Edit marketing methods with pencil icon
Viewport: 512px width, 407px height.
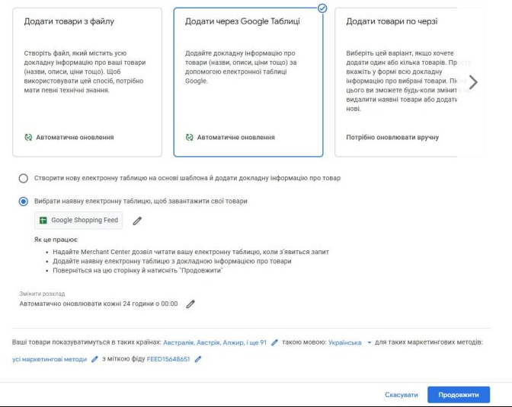point(94,359)
